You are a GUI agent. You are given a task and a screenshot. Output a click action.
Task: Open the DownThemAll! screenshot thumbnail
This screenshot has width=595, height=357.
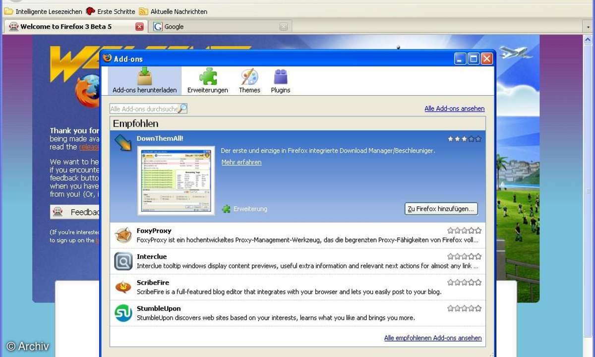tap(176, 180)
